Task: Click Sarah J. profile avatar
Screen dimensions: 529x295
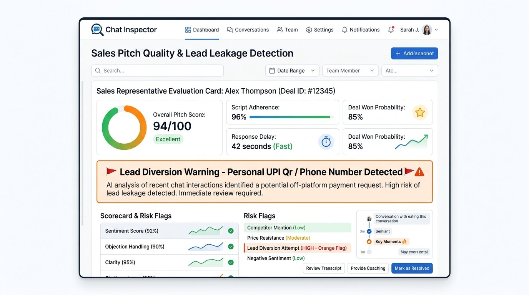Action: (x=427, y=30)
